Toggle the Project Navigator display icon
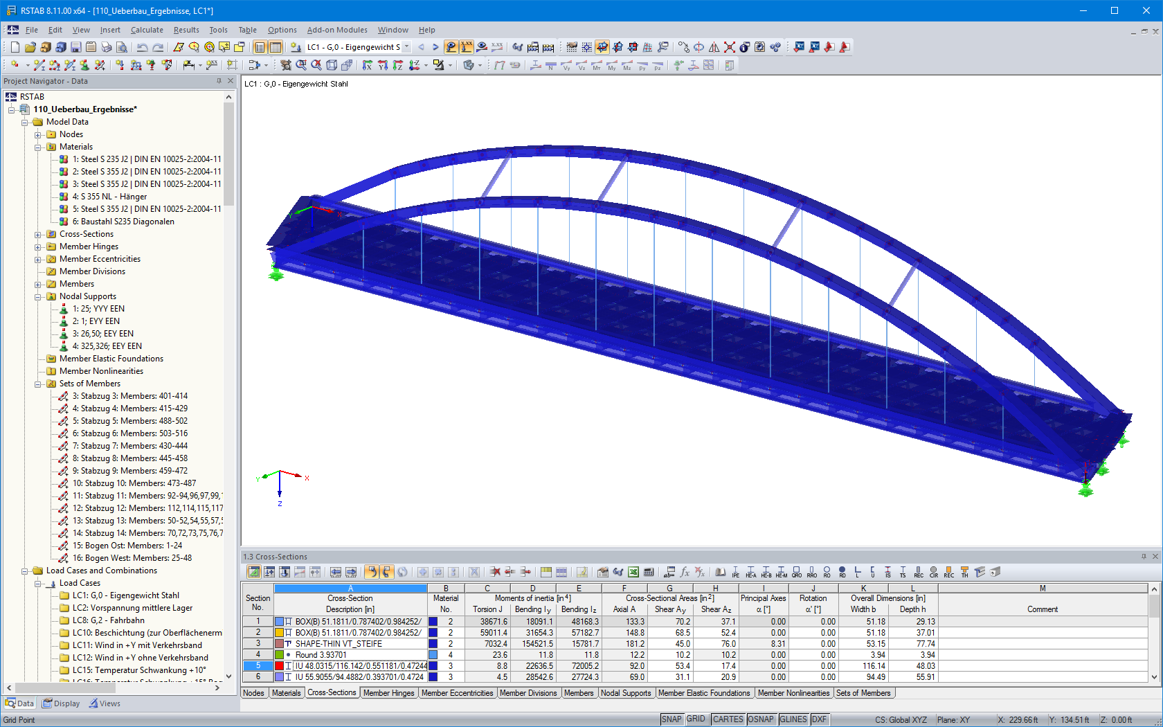This screenshot has width=1163, height=727. 260,47
